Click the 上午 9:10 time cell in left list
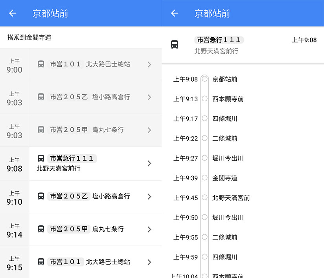 [x=14, y=198]
